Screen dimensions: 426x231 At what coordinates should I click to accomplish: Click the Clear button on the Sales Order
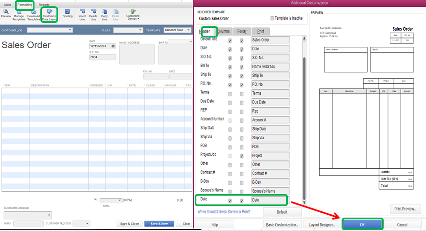187,224
